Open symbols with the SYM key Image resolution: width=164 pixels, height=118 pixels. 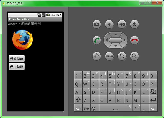87,108
